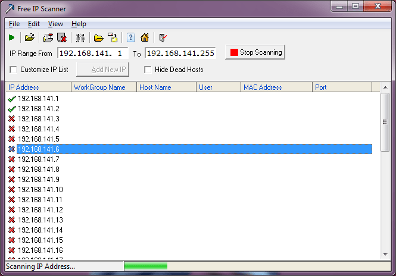Image resolution: width=396 pixels, height=276 pixels.
Task: Tick the Hide Dead Hosts checkbox
Action: pos(148,70)
